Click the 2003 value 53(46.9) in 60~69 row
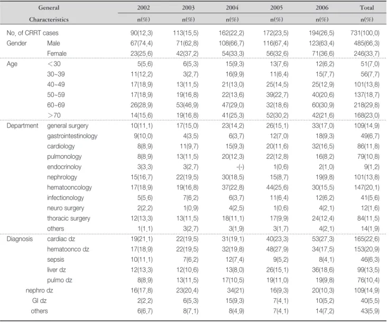The height and width of the screenshot is (322, 389). click(187, 105)
